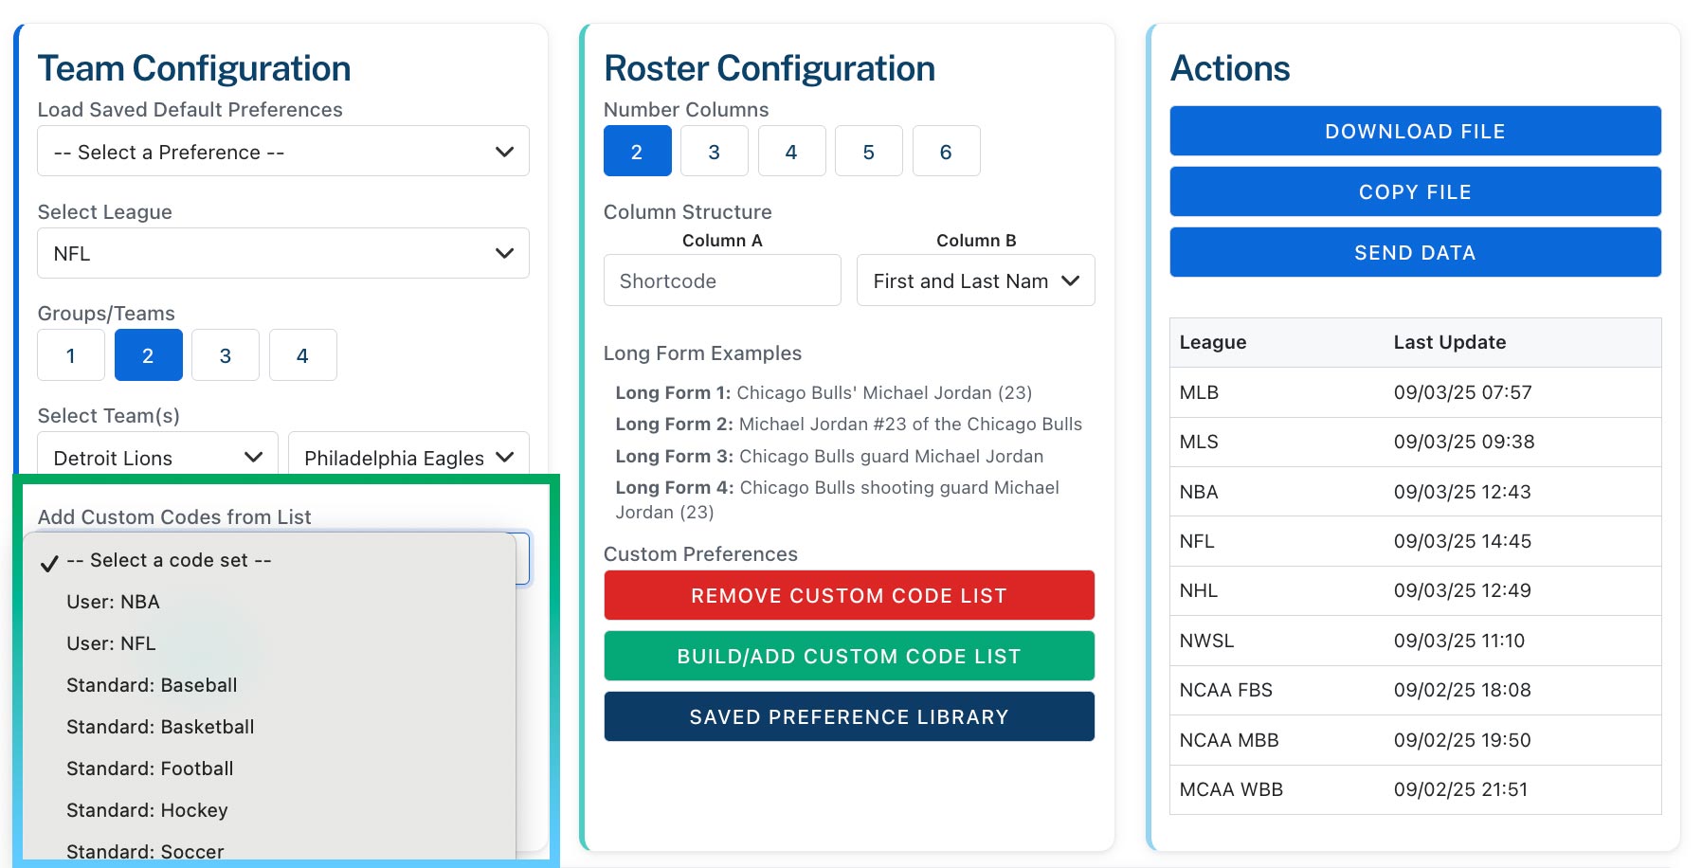The image size is (1702, 868).
Task: Select 6 for Number Columns
Action: pos(946,151)
